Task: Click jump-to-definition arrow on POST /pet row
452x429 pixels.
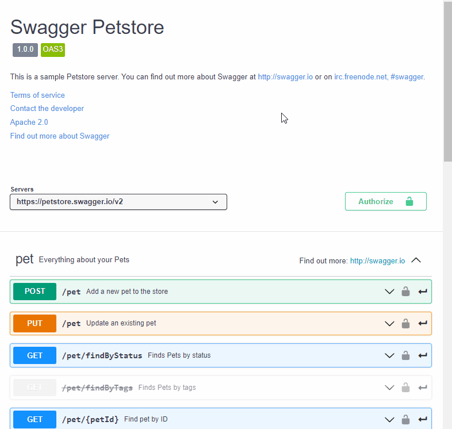Action: (x=423, y=292)
